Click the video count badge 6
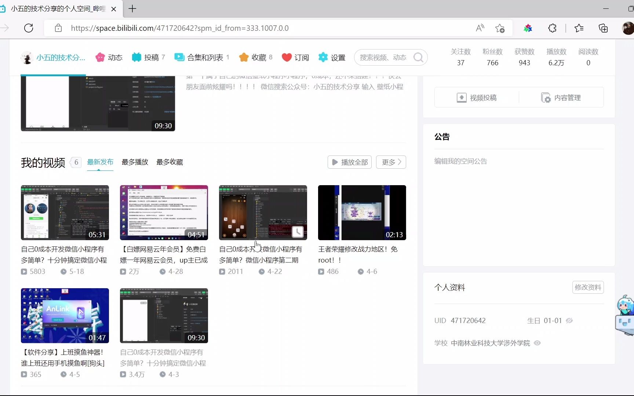 (76, 162)
